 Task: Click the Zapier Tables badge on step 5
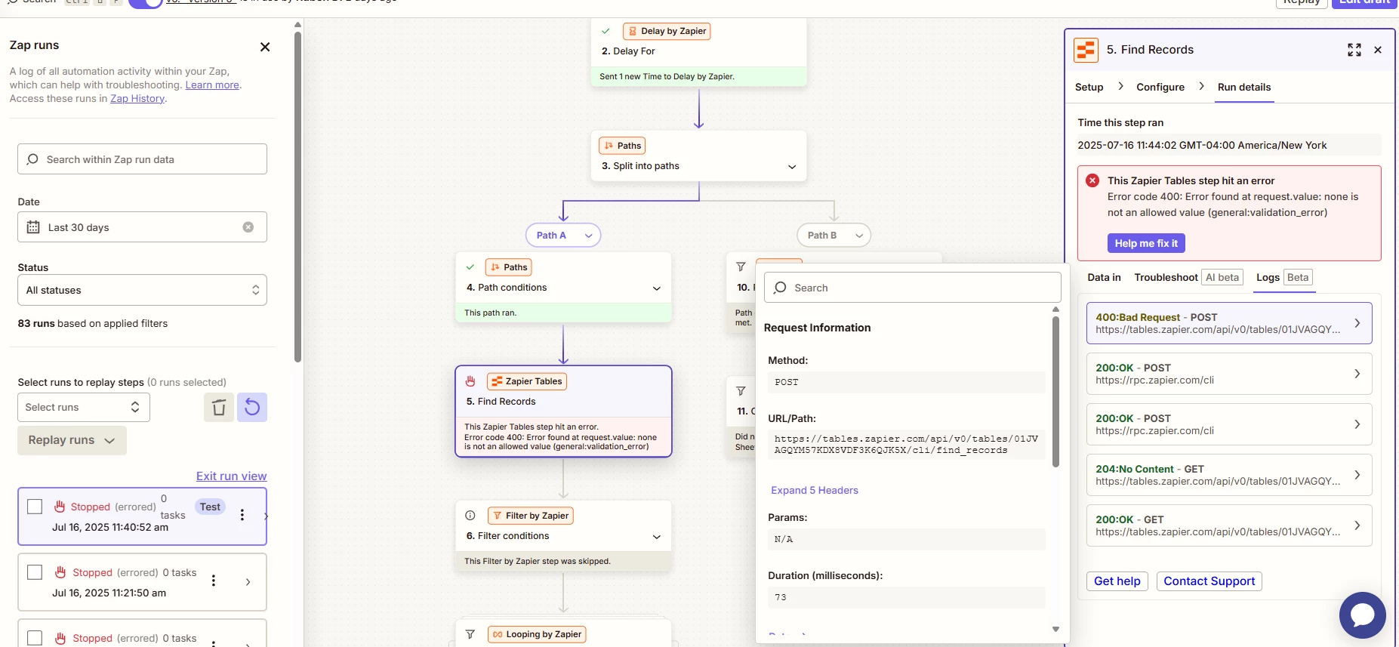[x=527, y=381]
